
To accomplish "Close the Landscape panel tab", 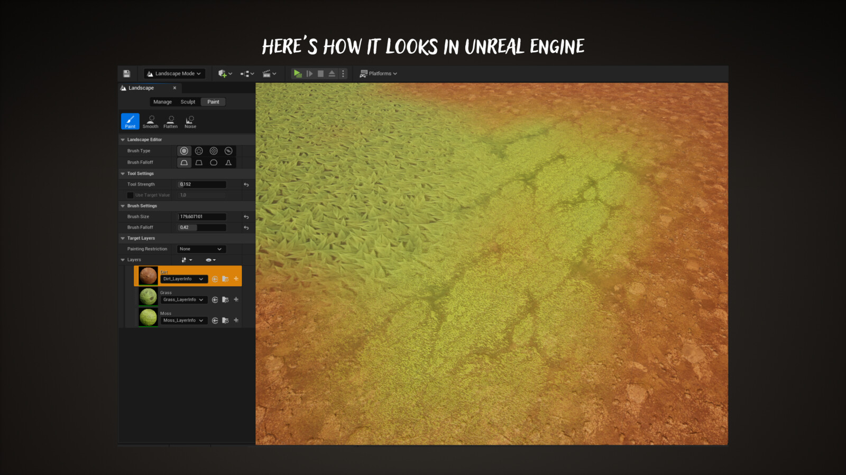I will (x=174, y=88).
